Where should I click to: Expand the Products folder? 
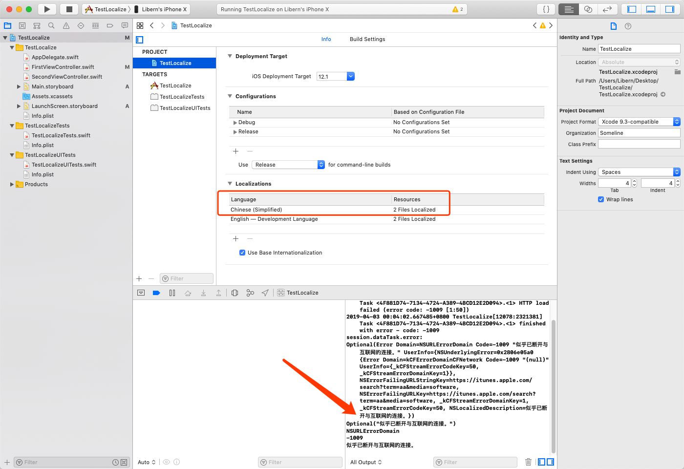coord(12,184)
